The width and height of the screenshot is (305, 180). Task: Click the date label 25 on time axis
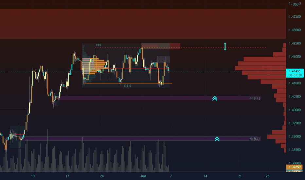pos(267,176)
